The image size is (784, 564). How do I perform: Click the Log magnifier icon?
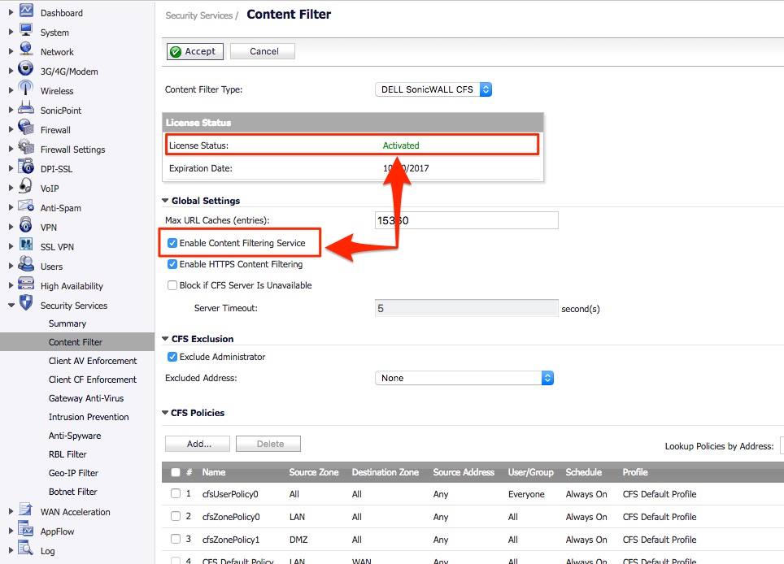pos(26,548)
